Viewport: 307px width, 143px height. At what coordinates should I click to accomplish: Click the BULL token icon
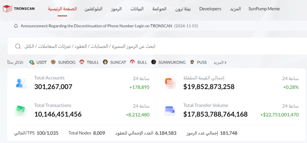(133, 62)
